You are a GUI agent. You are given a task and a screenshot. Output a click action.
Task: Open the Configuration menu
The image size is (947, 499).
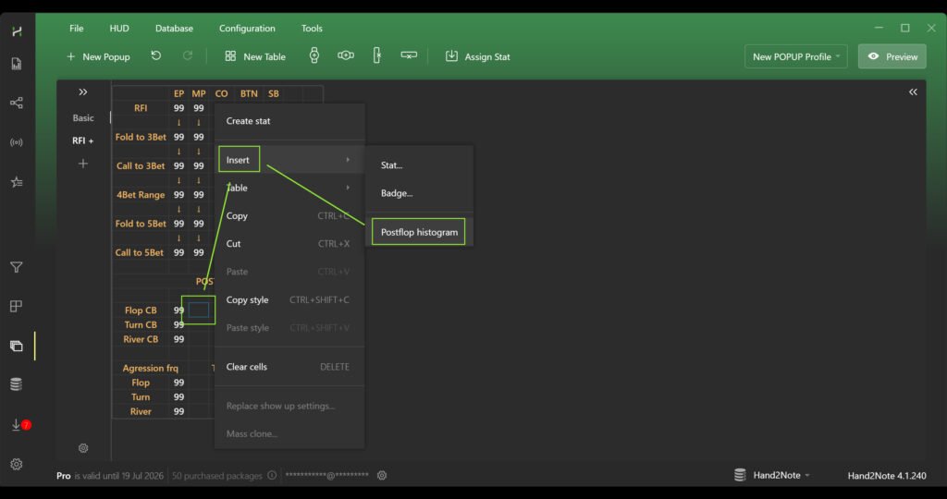247,29
